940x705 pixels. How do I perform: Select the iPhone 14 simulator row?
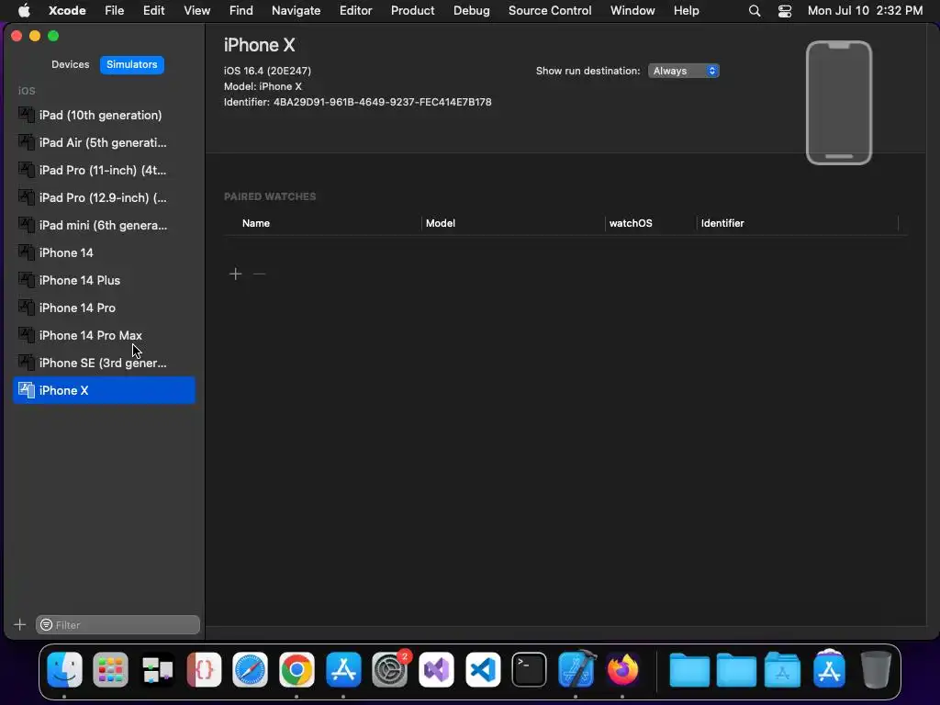(104, 253)
